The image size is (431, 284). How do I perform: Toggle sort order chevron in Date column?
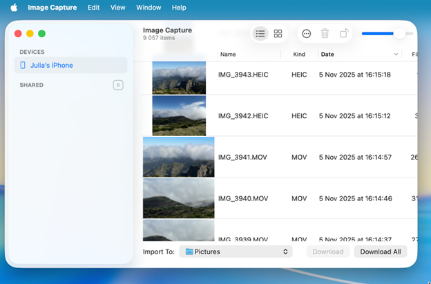(x=396, y=54)
